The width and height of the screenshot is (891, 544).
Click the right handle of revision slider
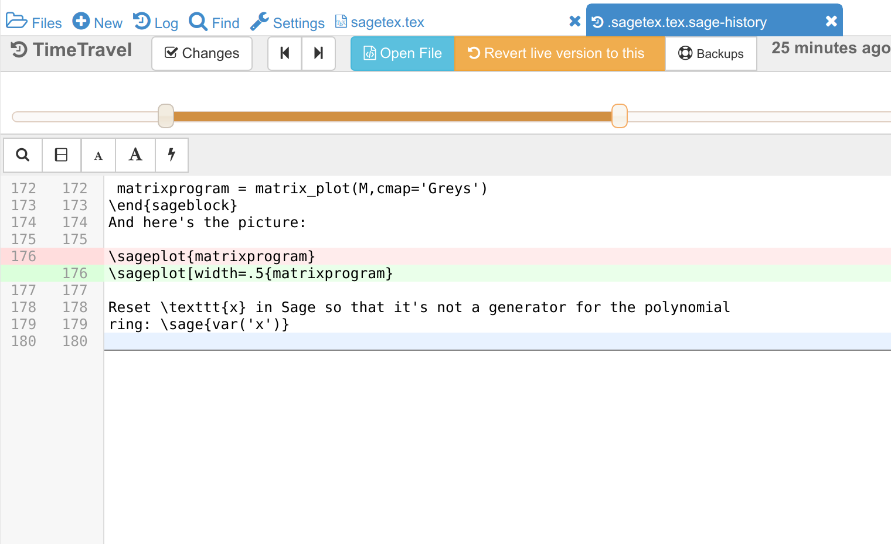point(619,116)
